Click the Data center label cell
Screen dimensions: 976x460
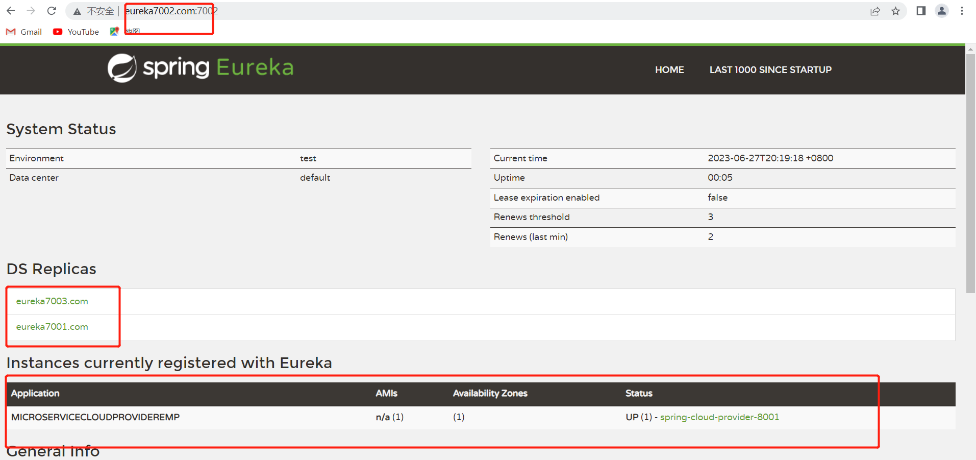coord(34,178)
